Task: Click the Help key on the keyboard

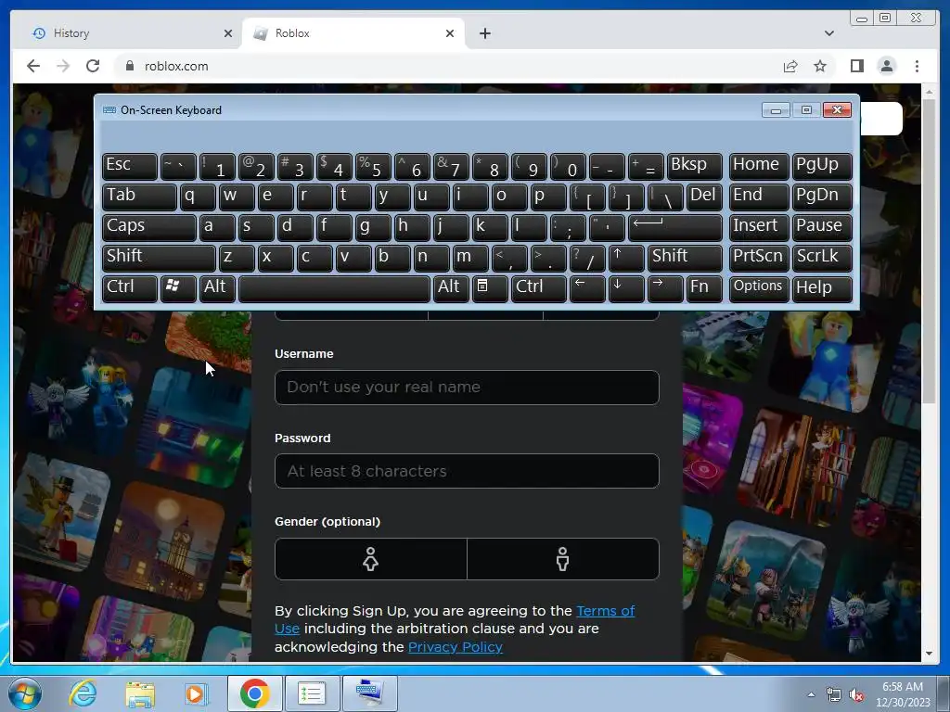Action: click(822, 288)
